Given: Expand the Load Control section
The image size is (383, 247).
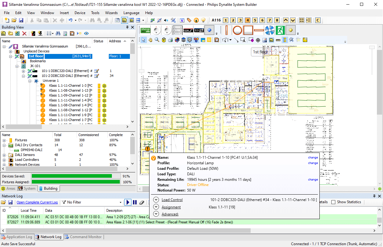Looking at the screenshot, I should 156,199.
